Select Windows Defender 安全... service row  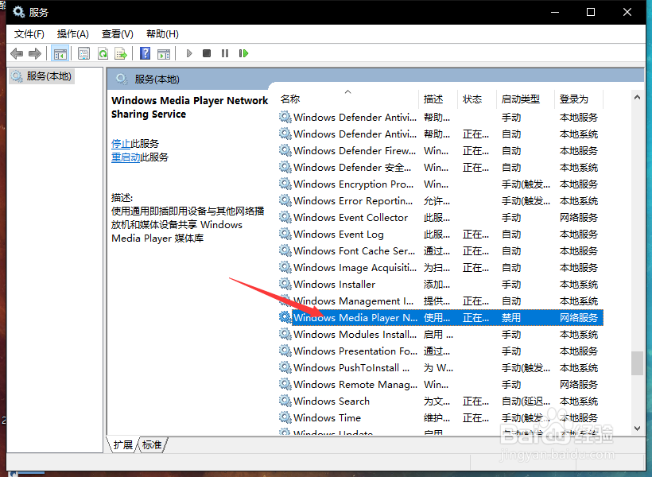(x=440, y=167)
